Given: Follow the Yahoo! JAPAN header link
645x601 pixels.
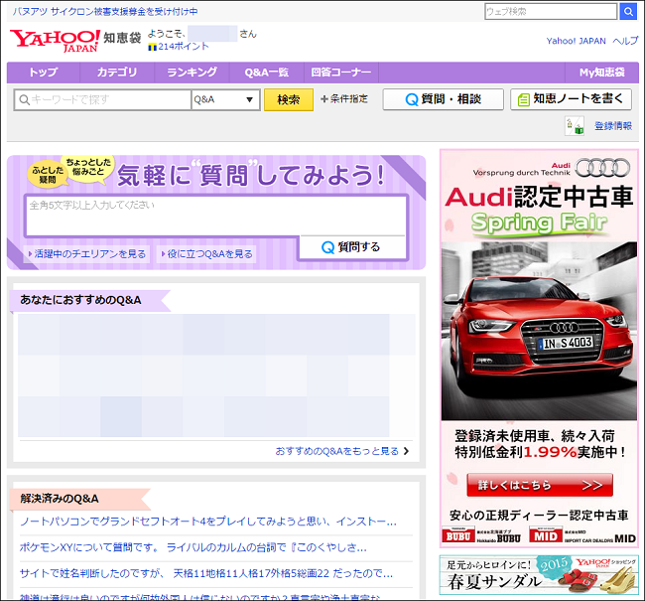Looking at the screenshot, I should (576, 41).
